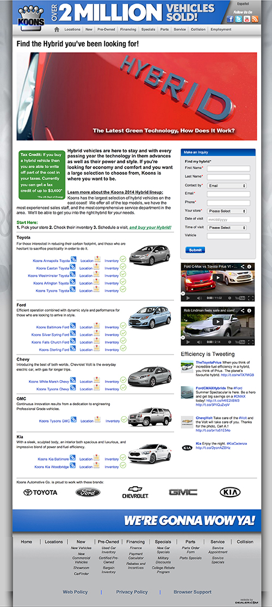This screenshot has height=607, width=272.
Task: Click green check for Koons Sterling Ford inventory
Action: point(123,349)
